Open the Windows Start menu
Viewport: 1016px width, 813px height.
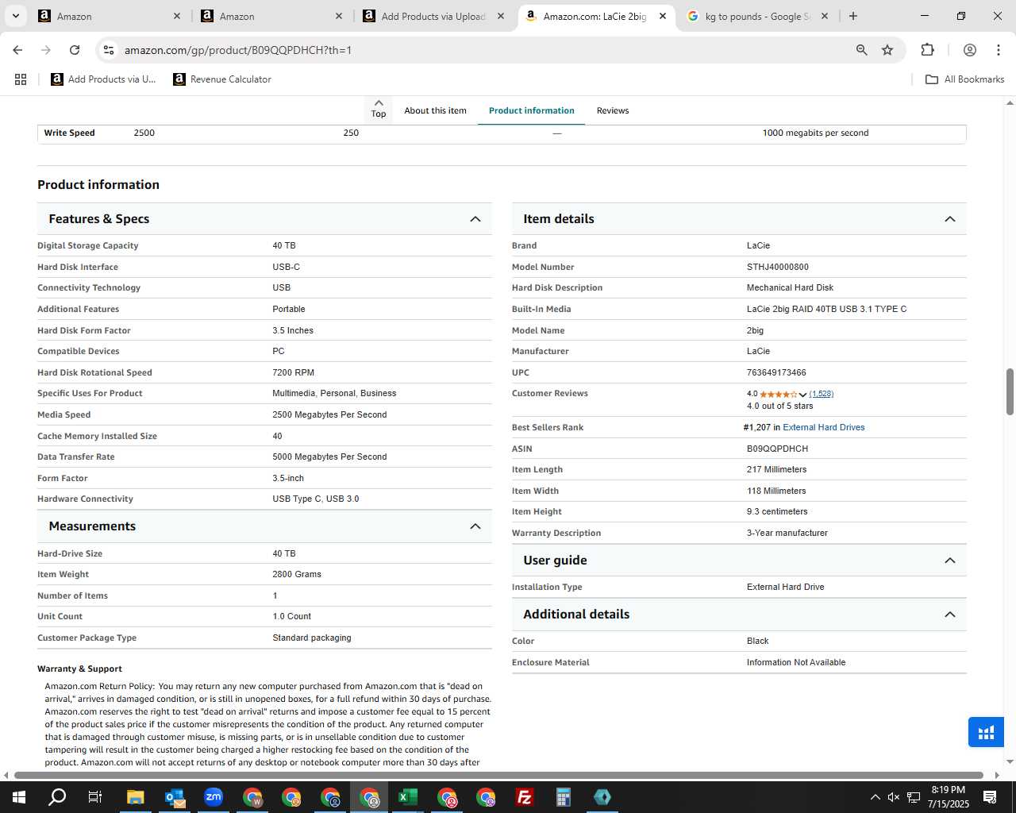[18, 797]
